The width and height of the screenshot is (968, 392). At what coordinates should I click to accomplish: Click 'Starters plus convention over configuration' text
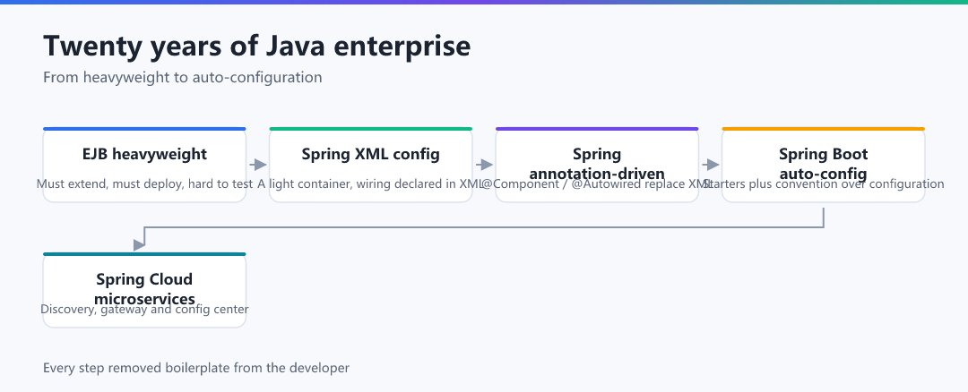coord(824,183)
